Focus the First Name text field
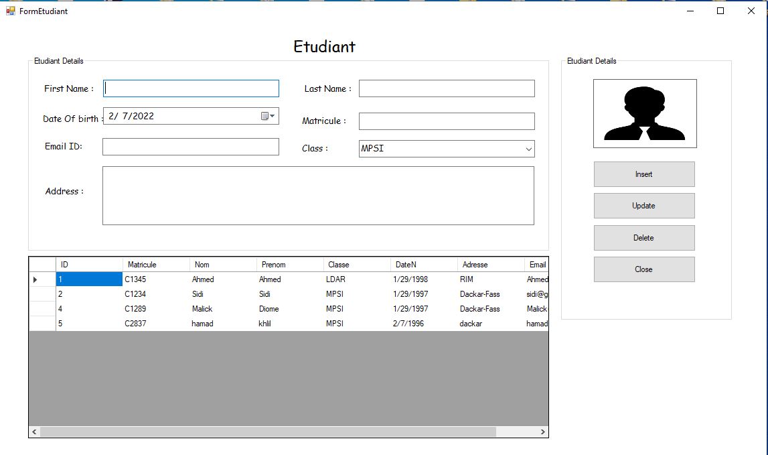This screenshot has width=768, height=455. tap(191, 88)
